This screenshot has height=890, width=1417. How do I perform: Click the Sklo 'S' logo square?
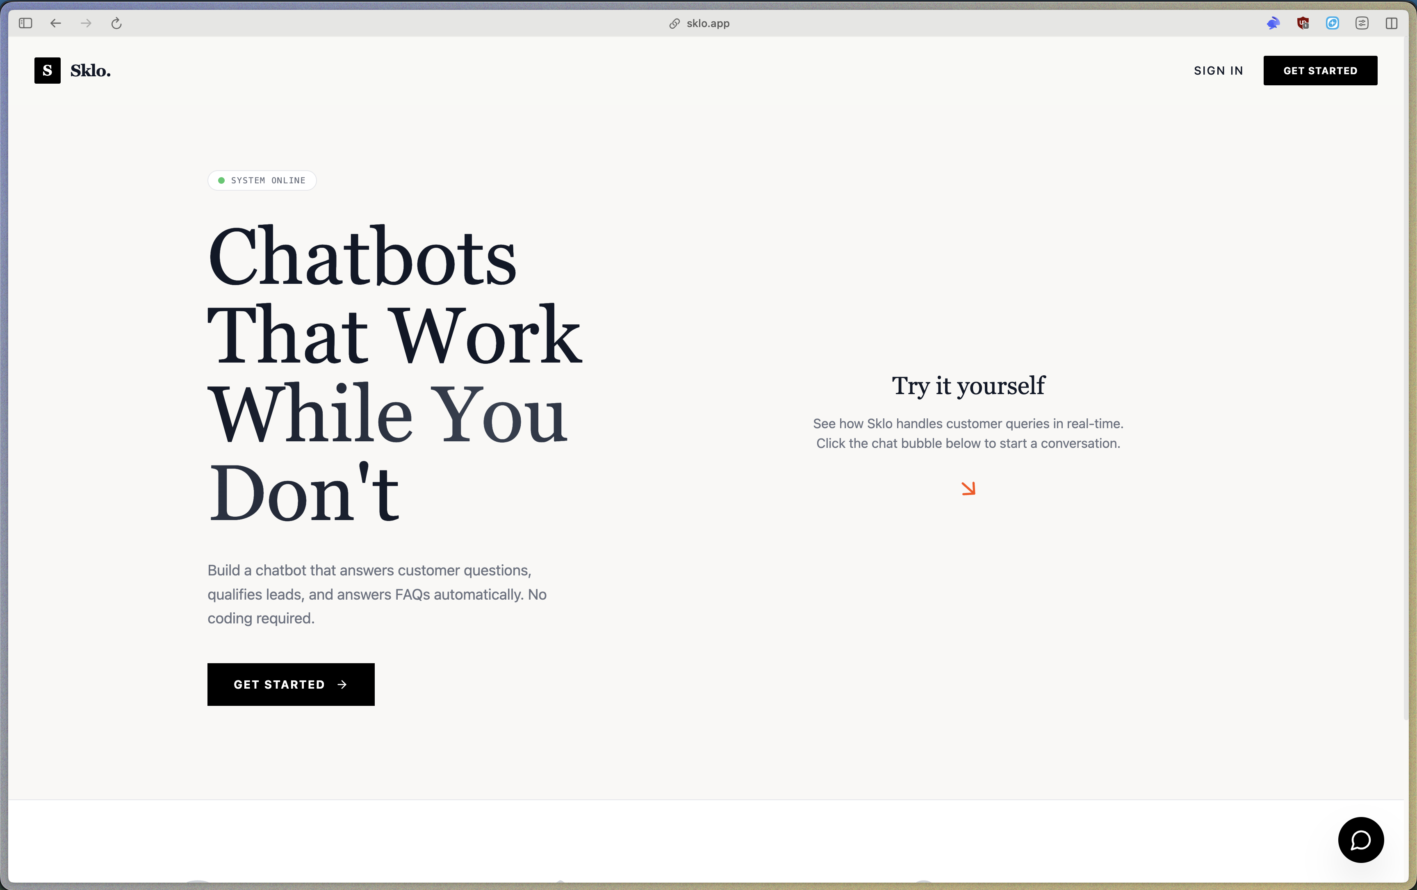[x=47, y=71]
